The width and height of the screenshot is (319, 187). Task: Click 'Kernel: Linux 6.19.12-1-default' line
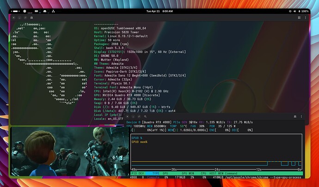point(121,36)
